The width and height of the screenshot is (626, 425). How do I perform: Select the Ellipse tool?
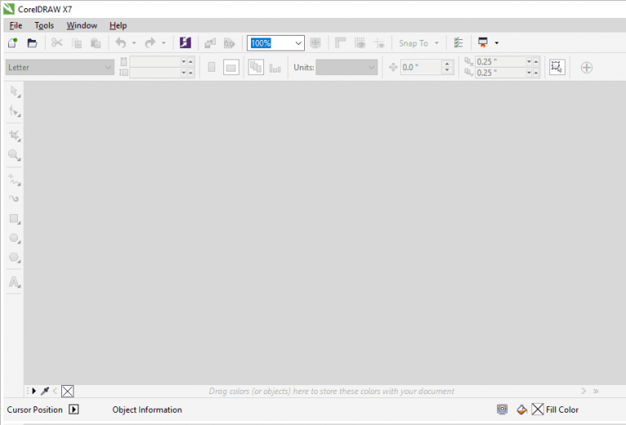[15, 238]
